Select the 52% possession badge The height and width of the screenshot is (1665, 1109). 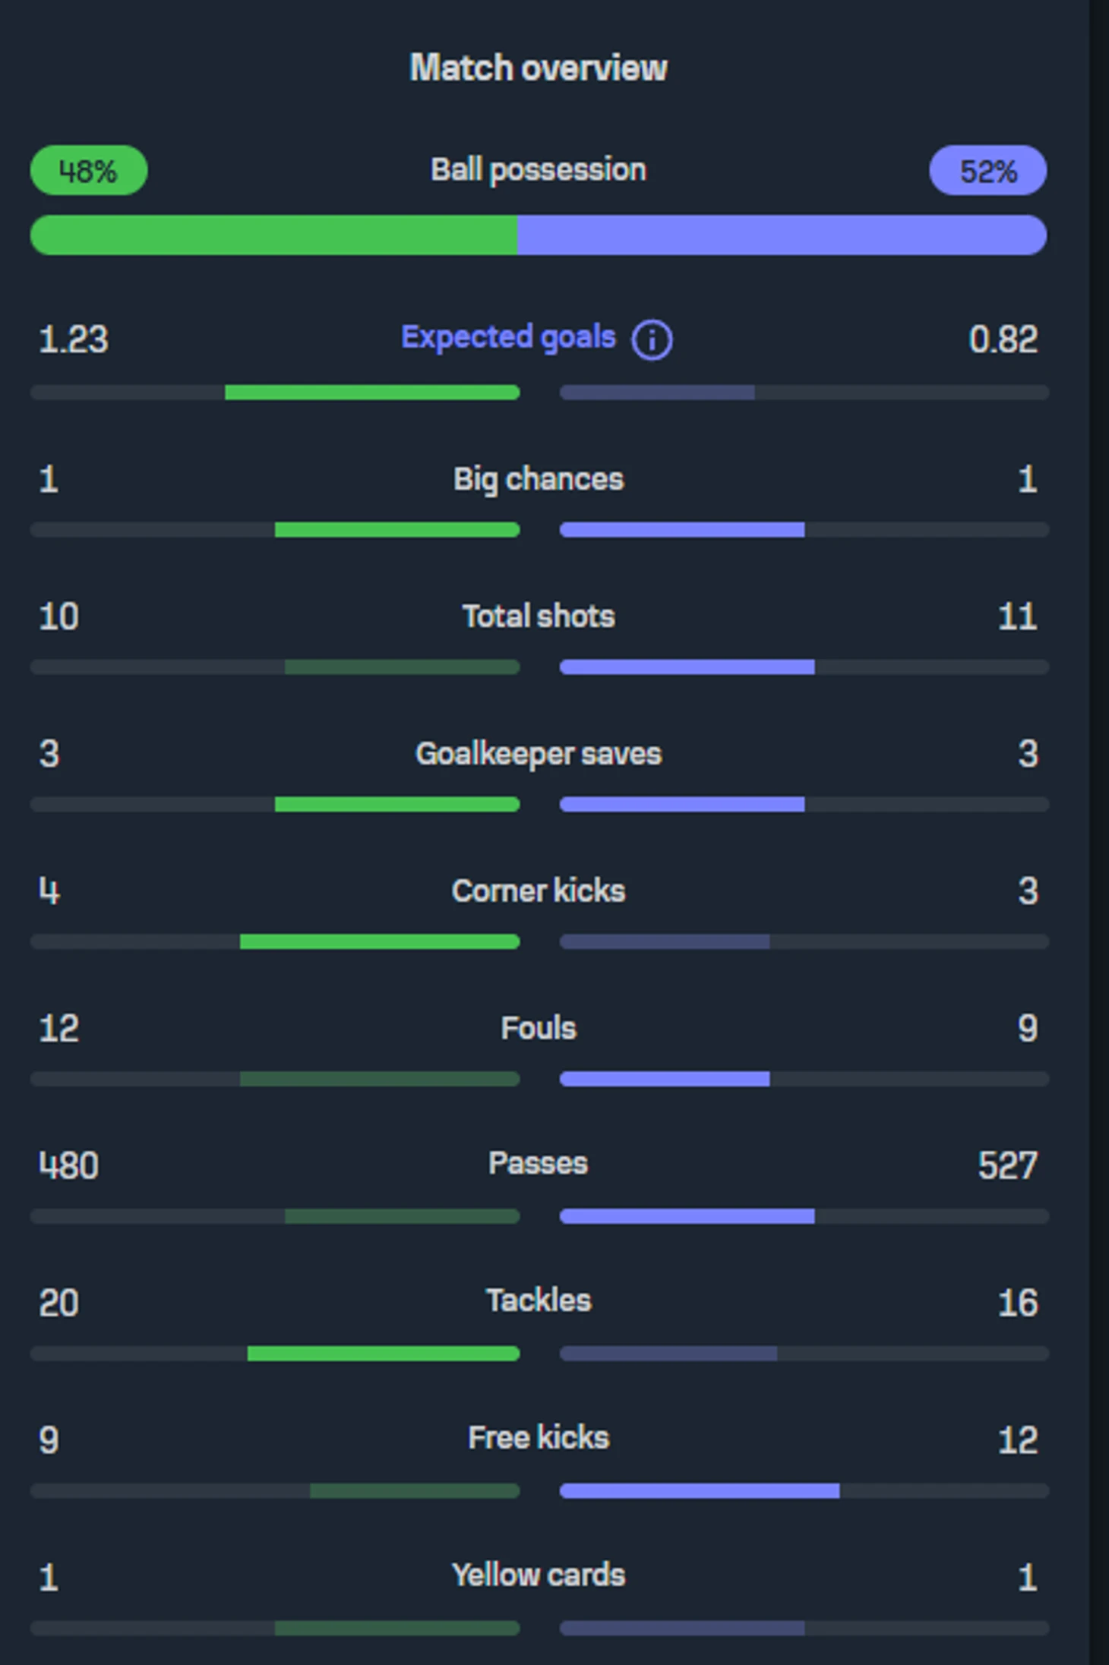tap(987, 171)
